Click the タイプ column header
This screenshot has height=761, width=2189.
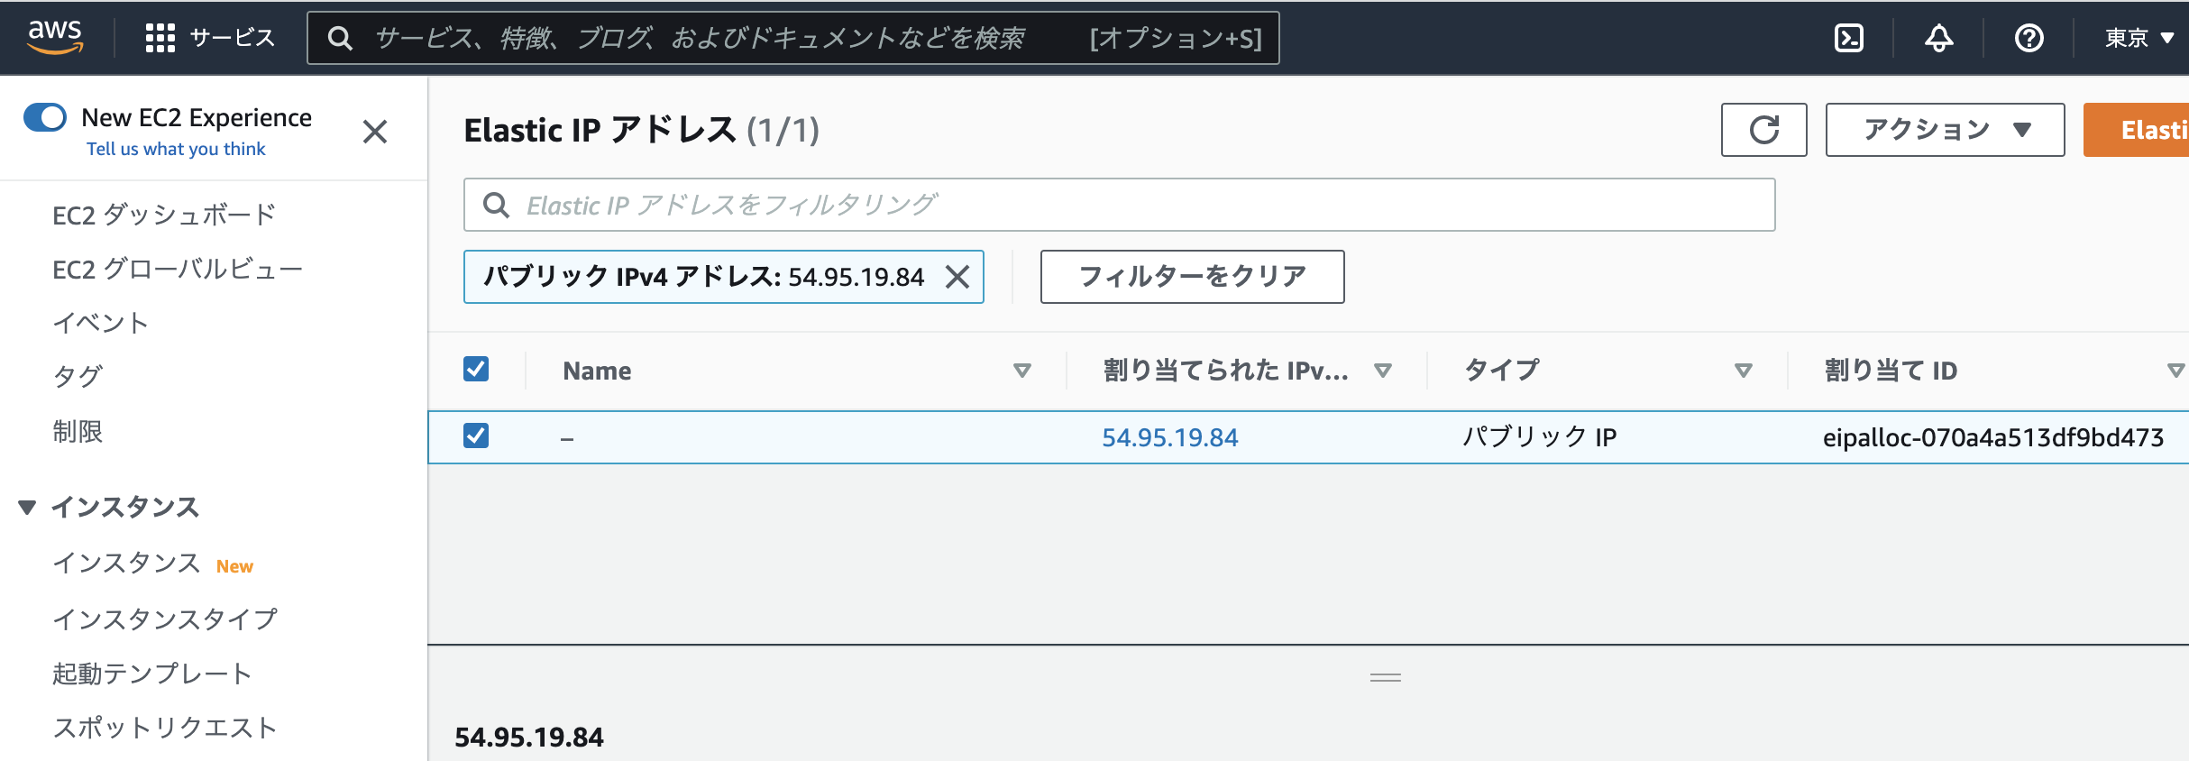[x=1502, y=371]
